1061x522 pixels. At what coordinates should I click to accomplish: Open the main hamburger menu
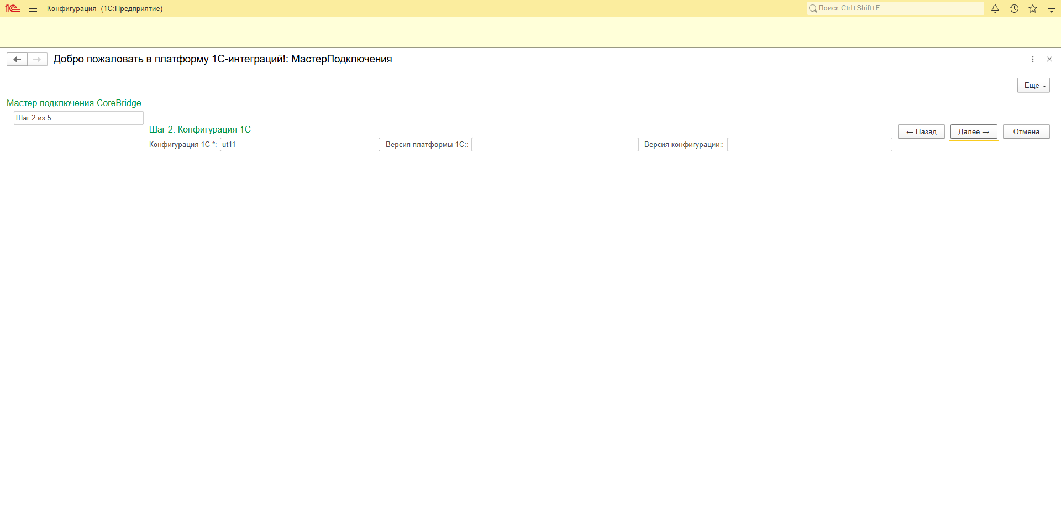coord(33,8)
